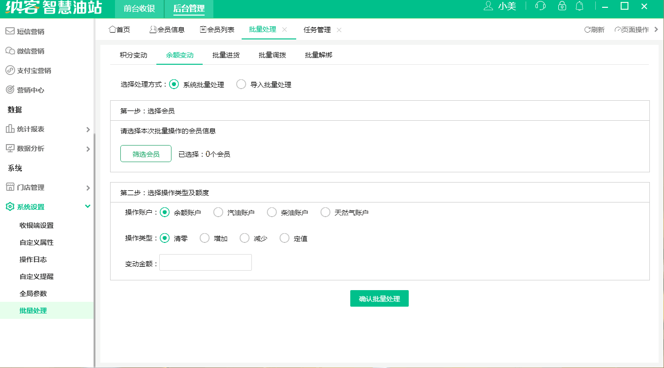Set operation type to 增加
The height and width of the screenshot is (368, 664).
point(204,238)
